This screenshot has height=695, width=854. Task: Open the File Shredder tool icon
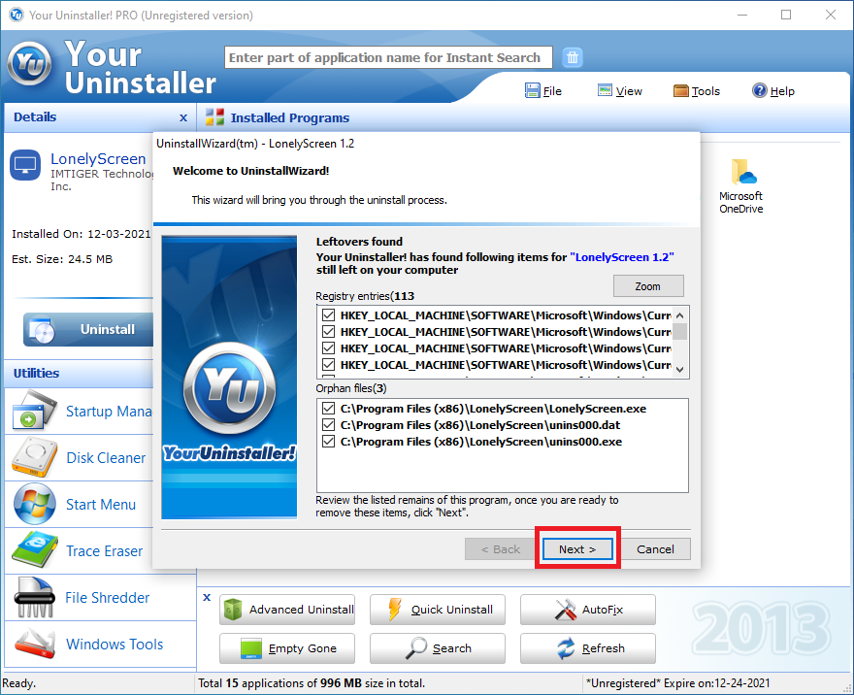(x=35, y=598)
